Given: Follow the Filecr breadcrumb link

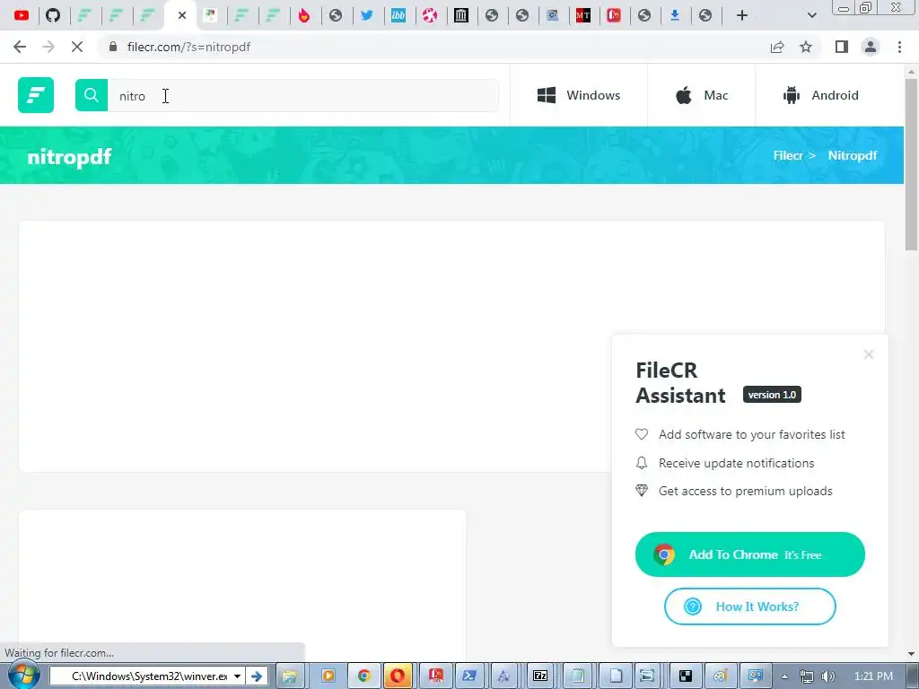Looking at the screenshot, I should (x=788, y=155).
